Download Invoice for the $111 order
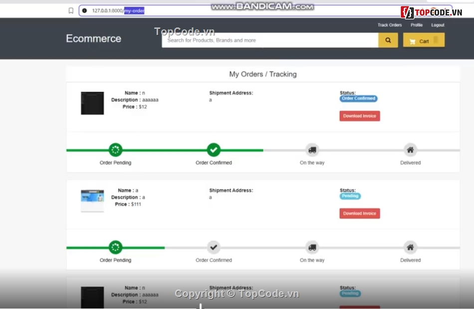474x309 pixels. (360, 213)
